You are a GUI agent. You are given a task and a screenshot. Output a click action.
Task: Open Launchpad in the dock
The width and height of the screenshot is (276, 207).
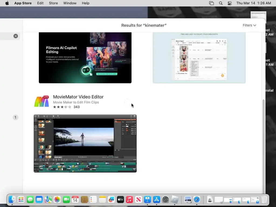(x=21, y=200)
